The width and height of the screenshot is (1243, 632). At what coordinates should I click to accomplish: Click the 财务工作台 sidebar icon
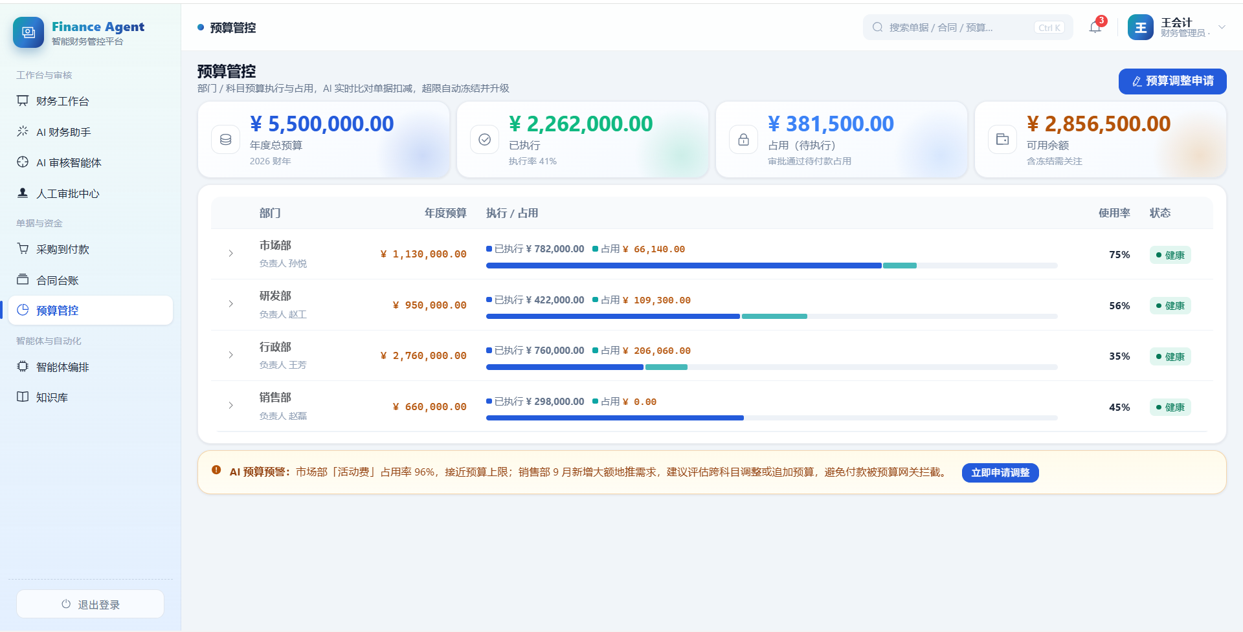click(x=23, y=100)
